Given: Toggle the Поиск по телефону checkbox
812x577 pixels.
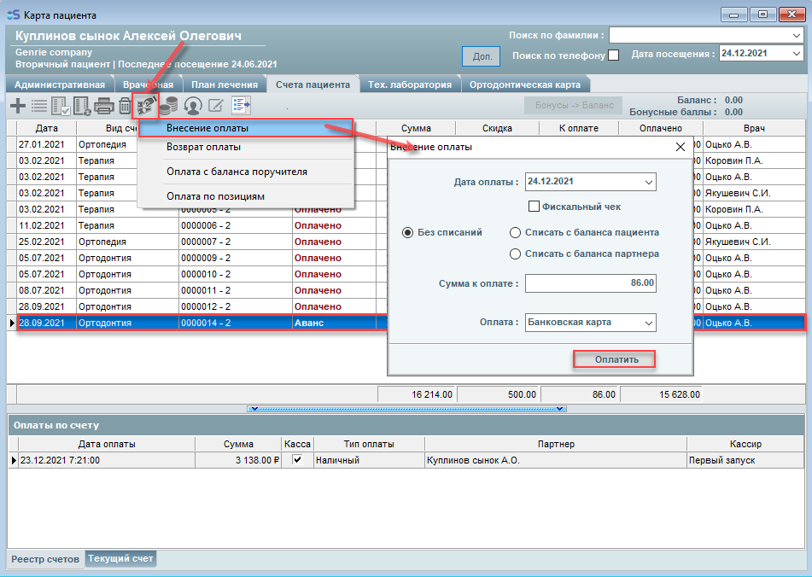Looking at the screenshot, I should 613,56.
